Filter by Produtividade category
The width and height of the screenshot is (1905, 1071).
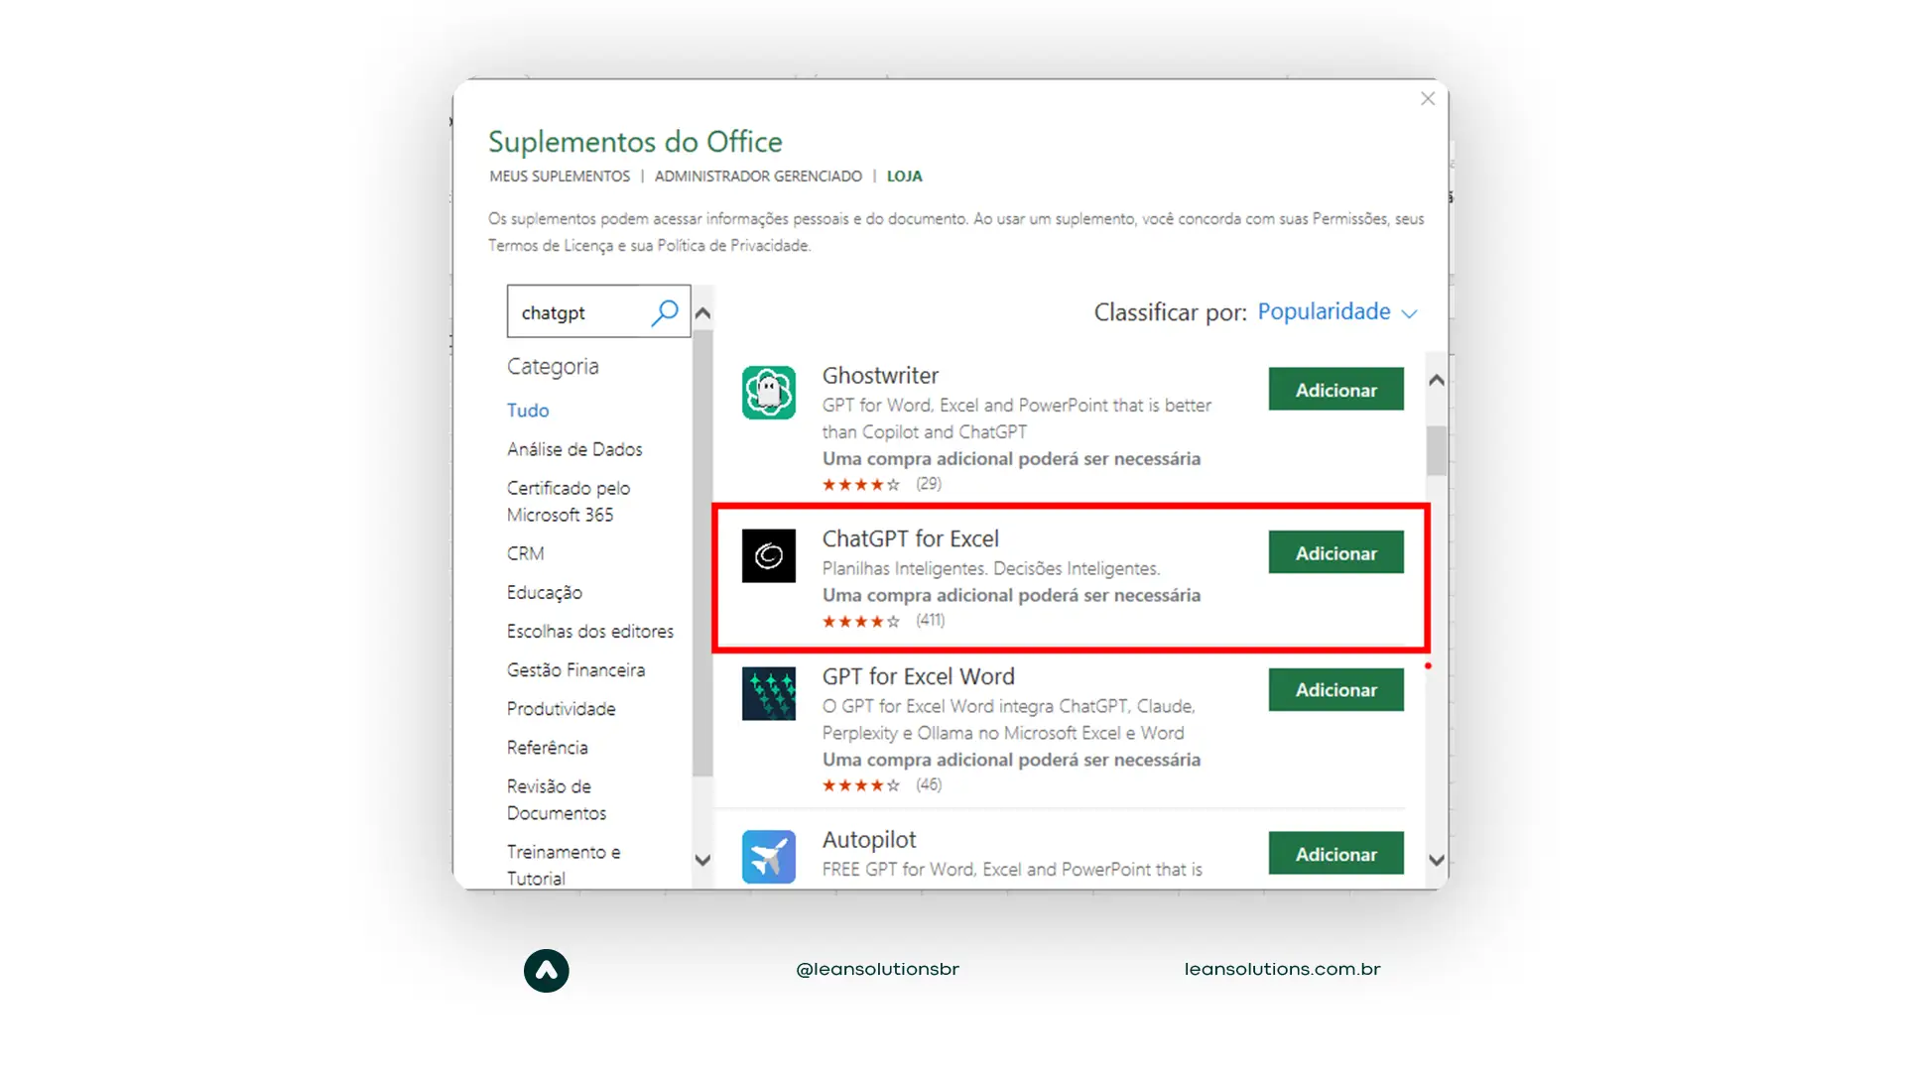click(561, 709)
